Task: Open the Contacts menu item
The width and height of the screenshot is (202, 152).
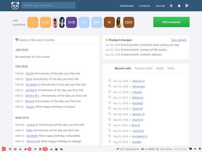Action: [144, 6]
